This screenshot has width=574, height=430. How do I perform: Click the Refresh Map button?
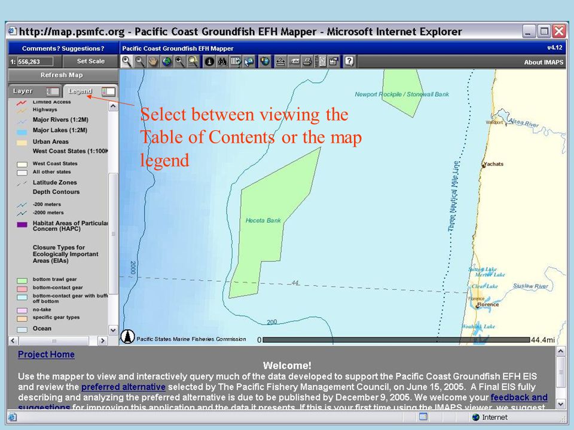tap(62, 75)
